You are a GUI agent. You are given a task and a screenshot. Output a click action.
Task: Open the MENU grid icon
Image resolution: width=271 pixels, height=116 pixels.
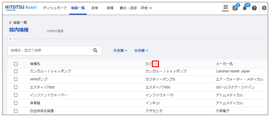click(x=225, y=8)
